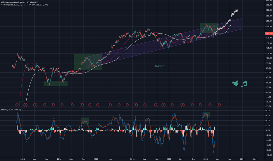Open the GFibFan indicator legend
The image size is (273, 161).
click(25, 5)
